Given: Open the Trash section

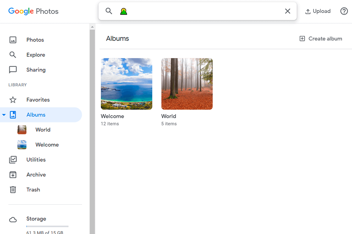Looking at the screenshot, I should (33, 190).
